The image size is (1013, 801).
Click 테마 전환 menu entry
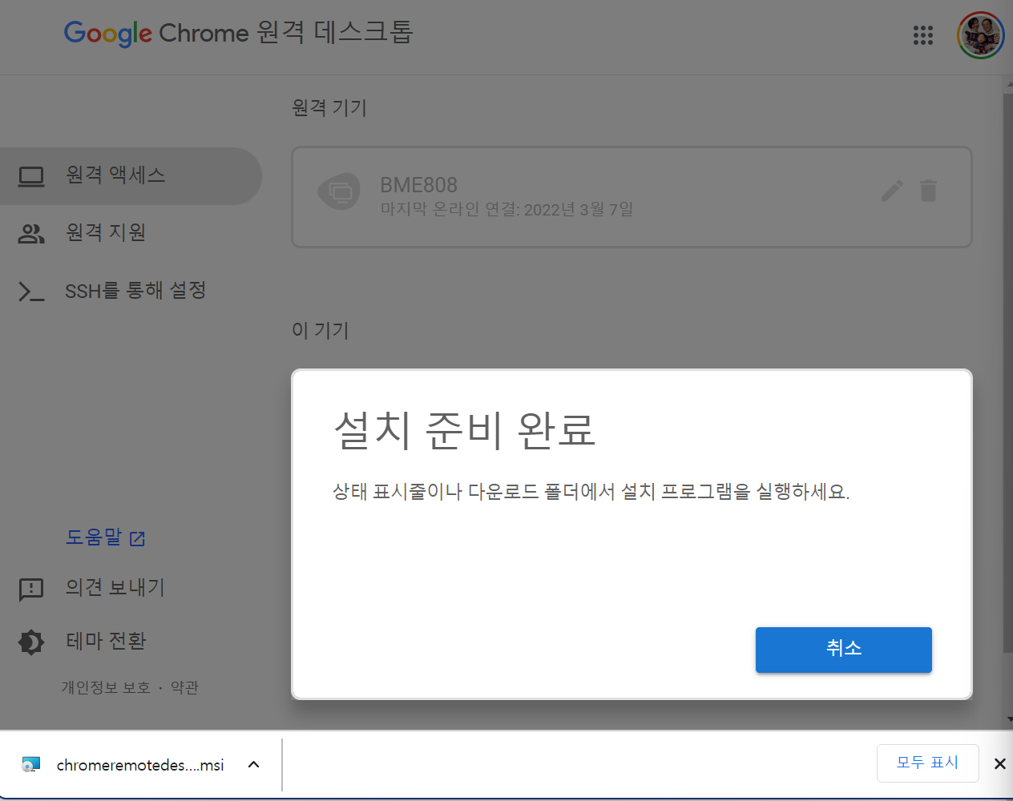[106, 641]
